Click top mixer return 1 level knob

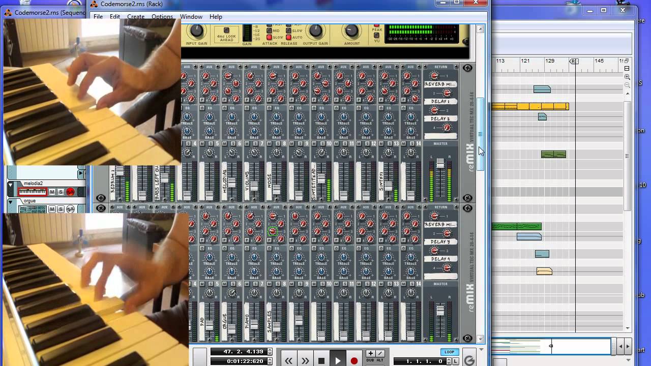pyautogui.click(x=434, y=76)
